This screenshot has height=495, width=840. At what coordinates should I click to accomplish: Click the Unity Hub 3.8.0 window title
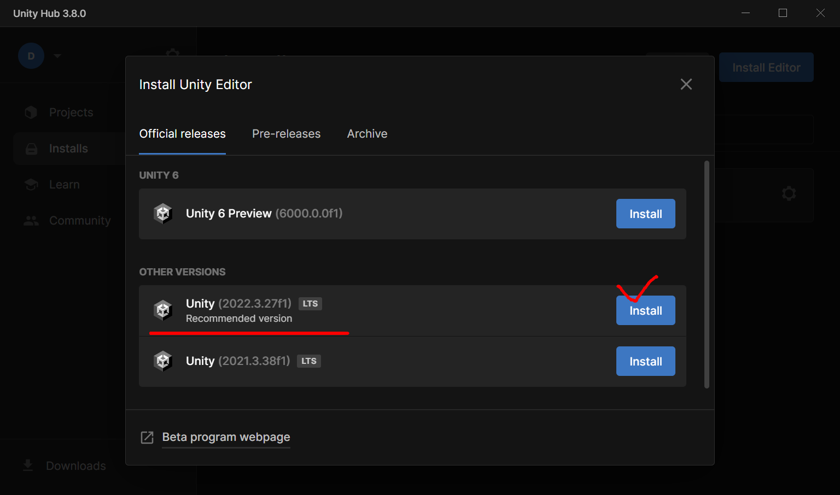tap(49, 14)
